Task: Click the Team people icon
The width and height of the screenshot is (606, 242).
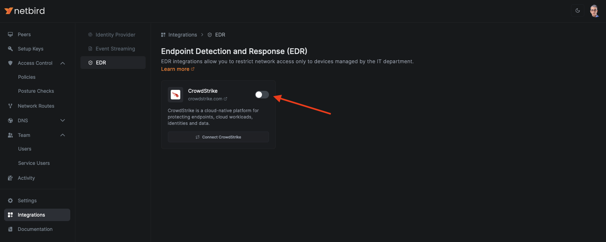Action: coord(10,135)
